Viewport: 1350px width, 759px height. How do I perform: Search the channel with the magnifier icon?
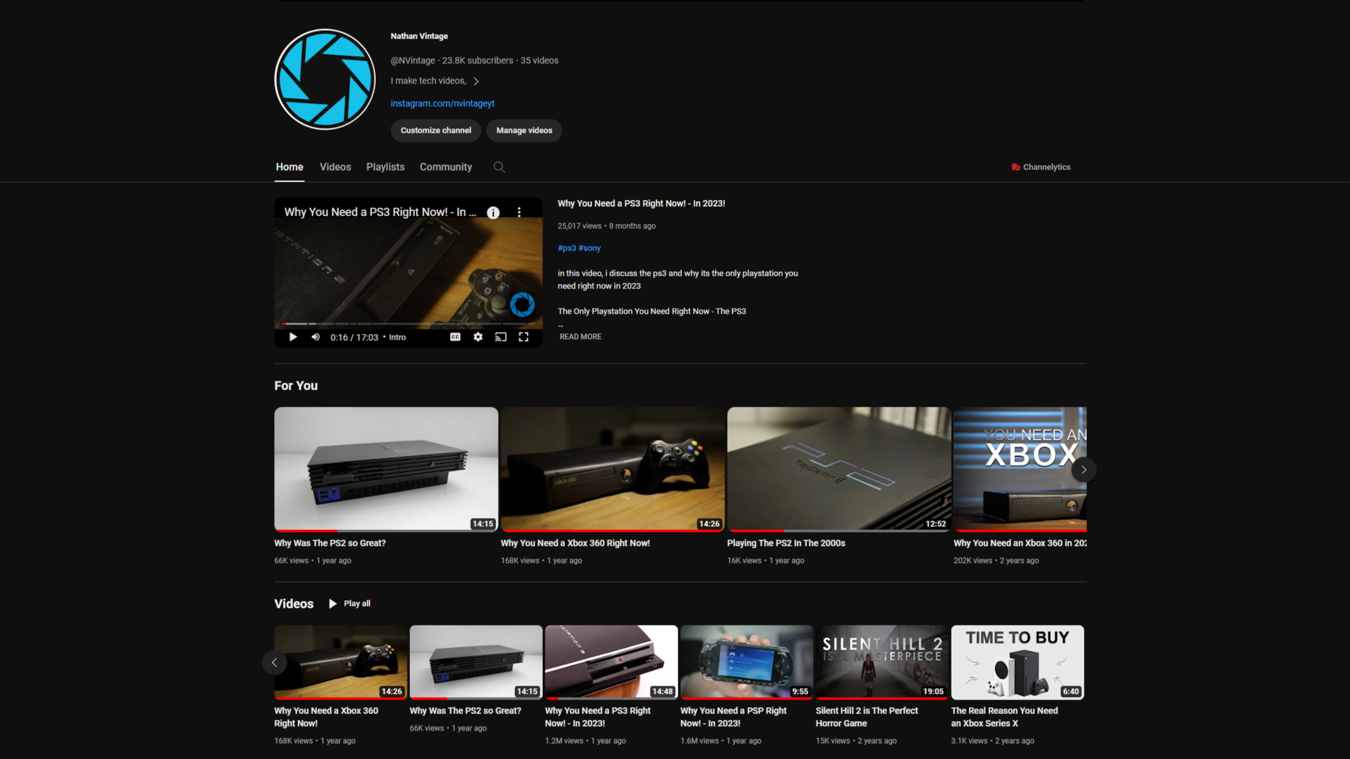point(499,167)
